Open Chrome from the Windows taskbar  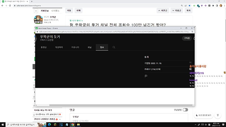[73, 124]
